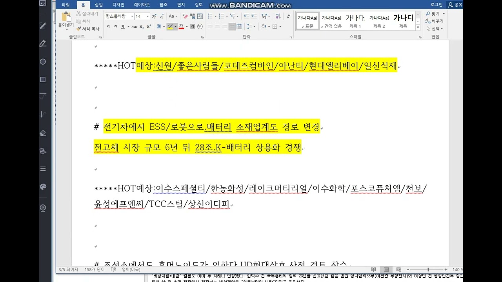Image resolution: width=502 pixels, height=282 pixels.
Task: Open Change Case (Aa) dropdown
Action: click(x=173, y=16)
